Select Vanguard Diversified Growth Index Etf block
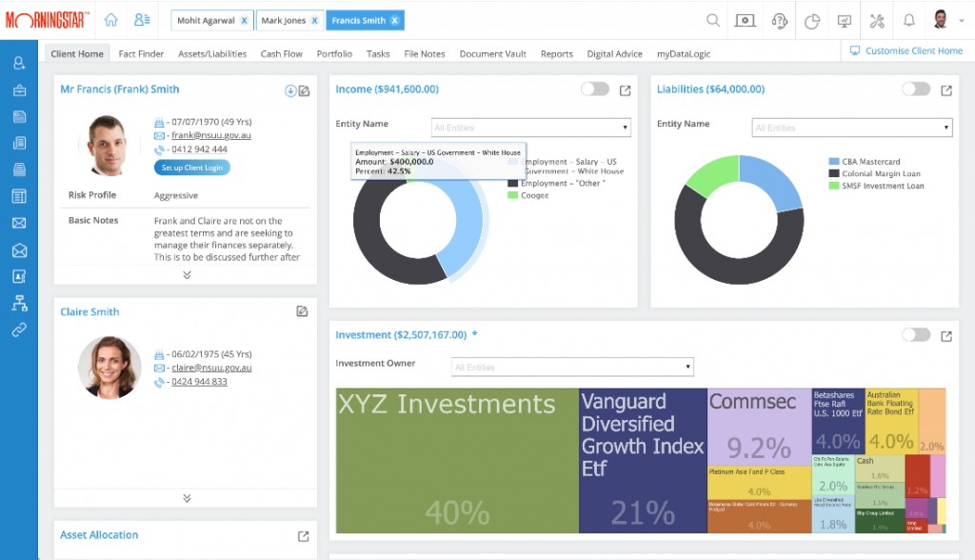Image resolution: width=975 pixels, height=560 pixels. (x=643, y=460)
